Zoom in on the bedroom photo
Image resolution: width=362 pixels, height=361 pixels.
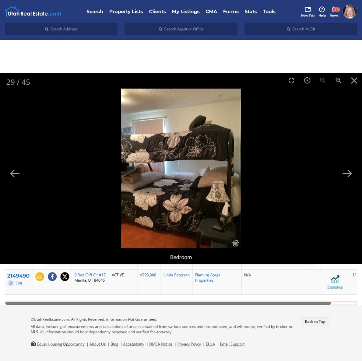pos(338,80)
